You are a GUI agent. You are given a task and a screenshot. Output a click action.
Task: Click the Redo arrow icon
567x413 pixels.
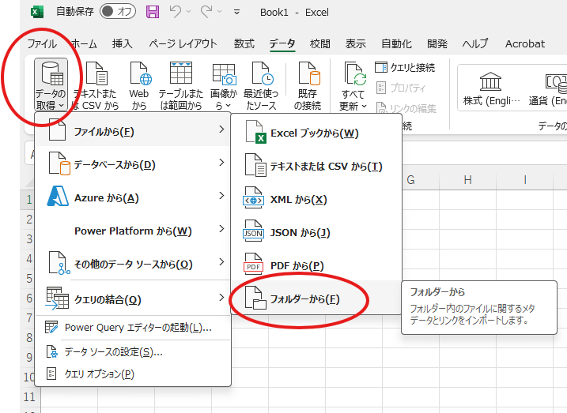(206, 12)
